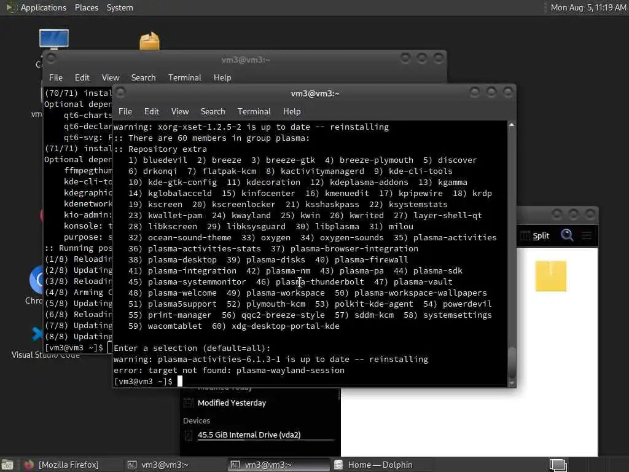Open Search menu in front terminal

213,112
